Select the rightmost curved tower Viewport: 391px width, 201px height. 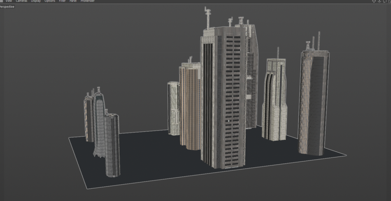coord(314,99)
